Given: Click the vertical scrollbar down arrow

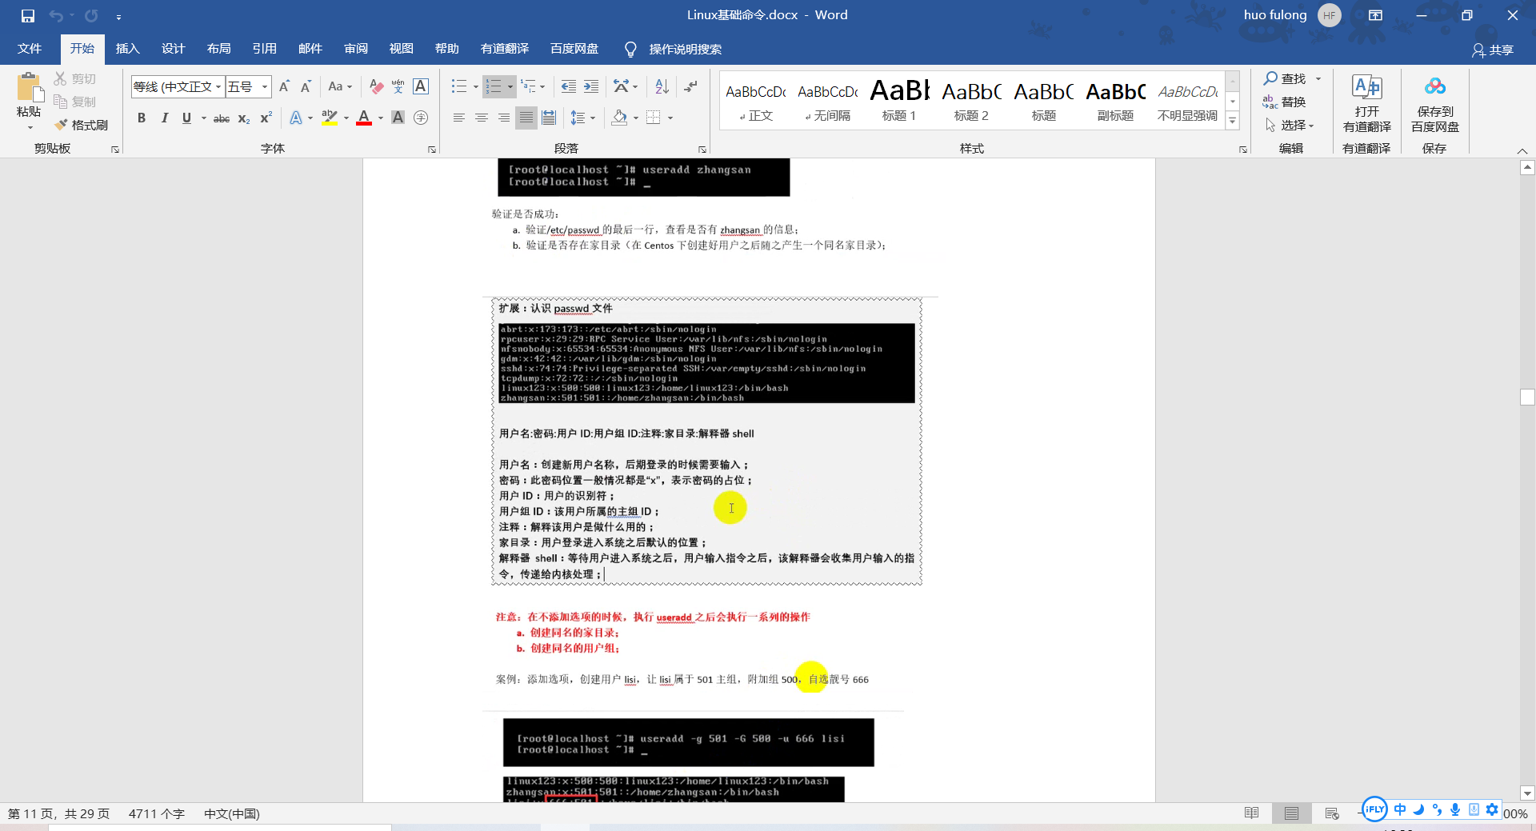Looking at the screenshot, I should [x=1527, y=793].
